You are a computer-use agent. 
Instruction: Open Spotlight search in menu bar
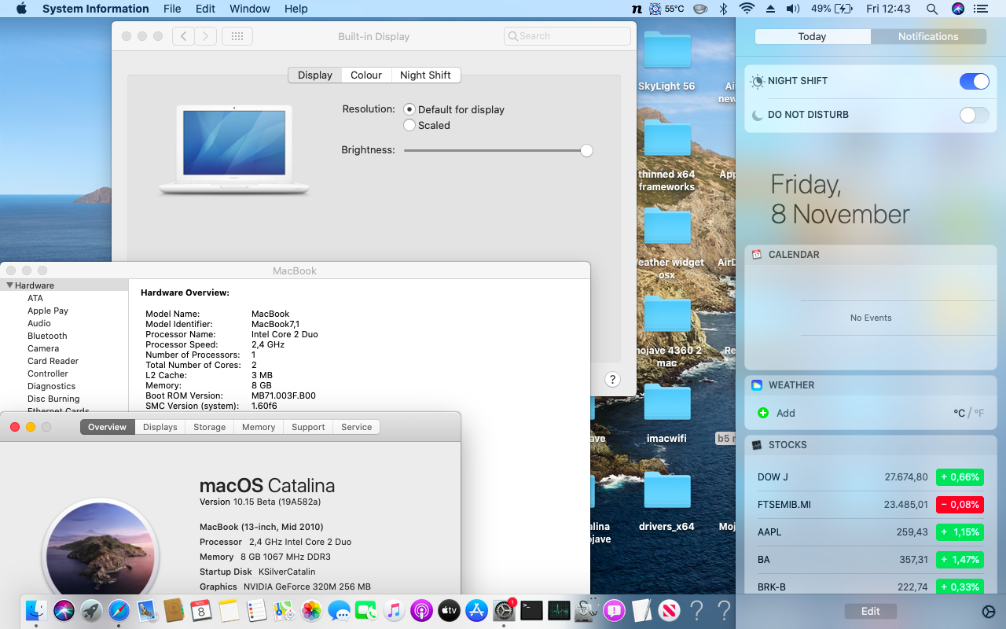tap(932, 9)
